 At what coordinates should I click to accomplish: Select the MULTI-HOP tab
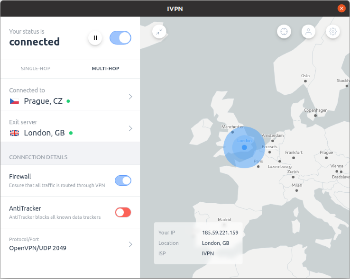tap(105, 69)
